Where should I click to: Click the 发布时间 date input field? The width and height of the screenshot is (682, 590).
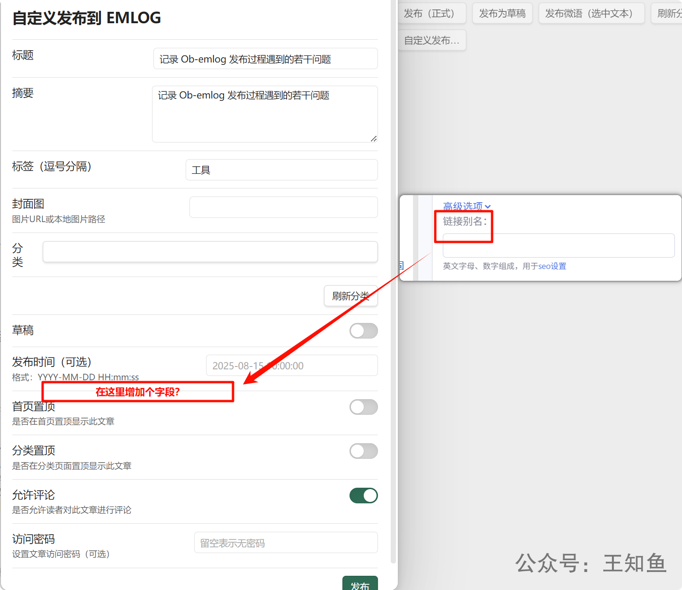click(292, 366)
